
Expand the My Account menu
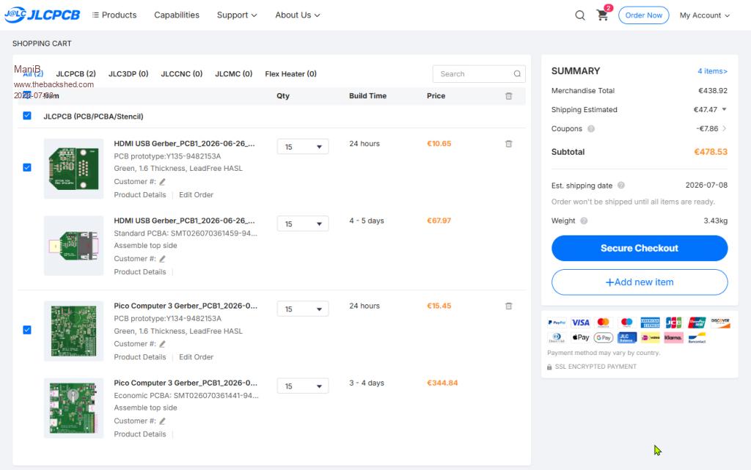[x=705, y=15]
